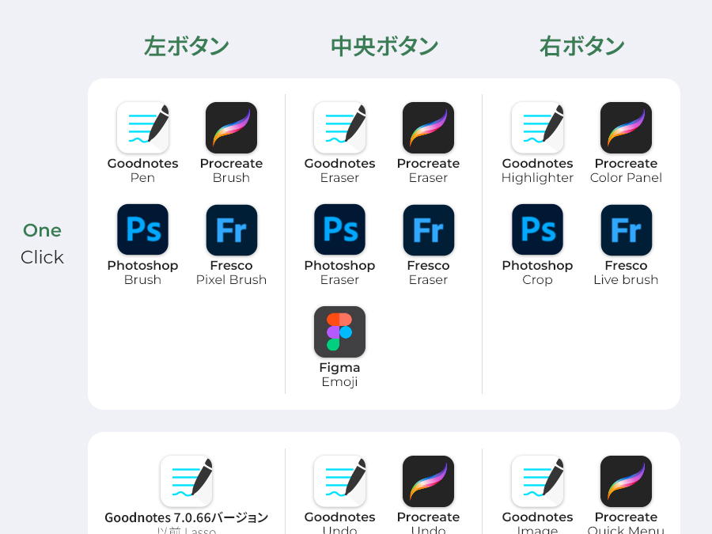Screen dimensions: 712x534
Task: Click the 'Pixel Brush' text label
Action: [231, 280]
